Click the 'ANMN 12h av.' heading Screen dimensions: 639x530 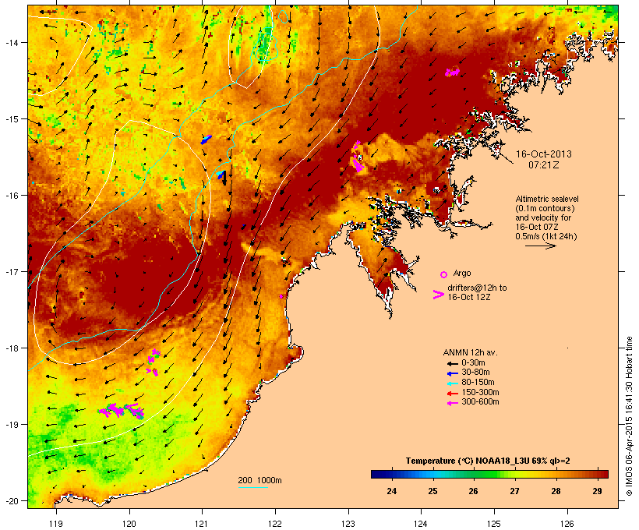[470, 352]
